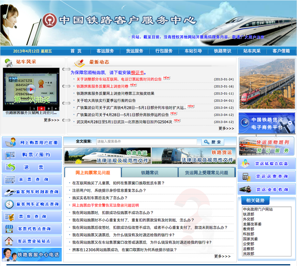Click the 旅客列车正晚点查询 clock icon
Screen dimensions: 297x266
click(x=9, y=204)
